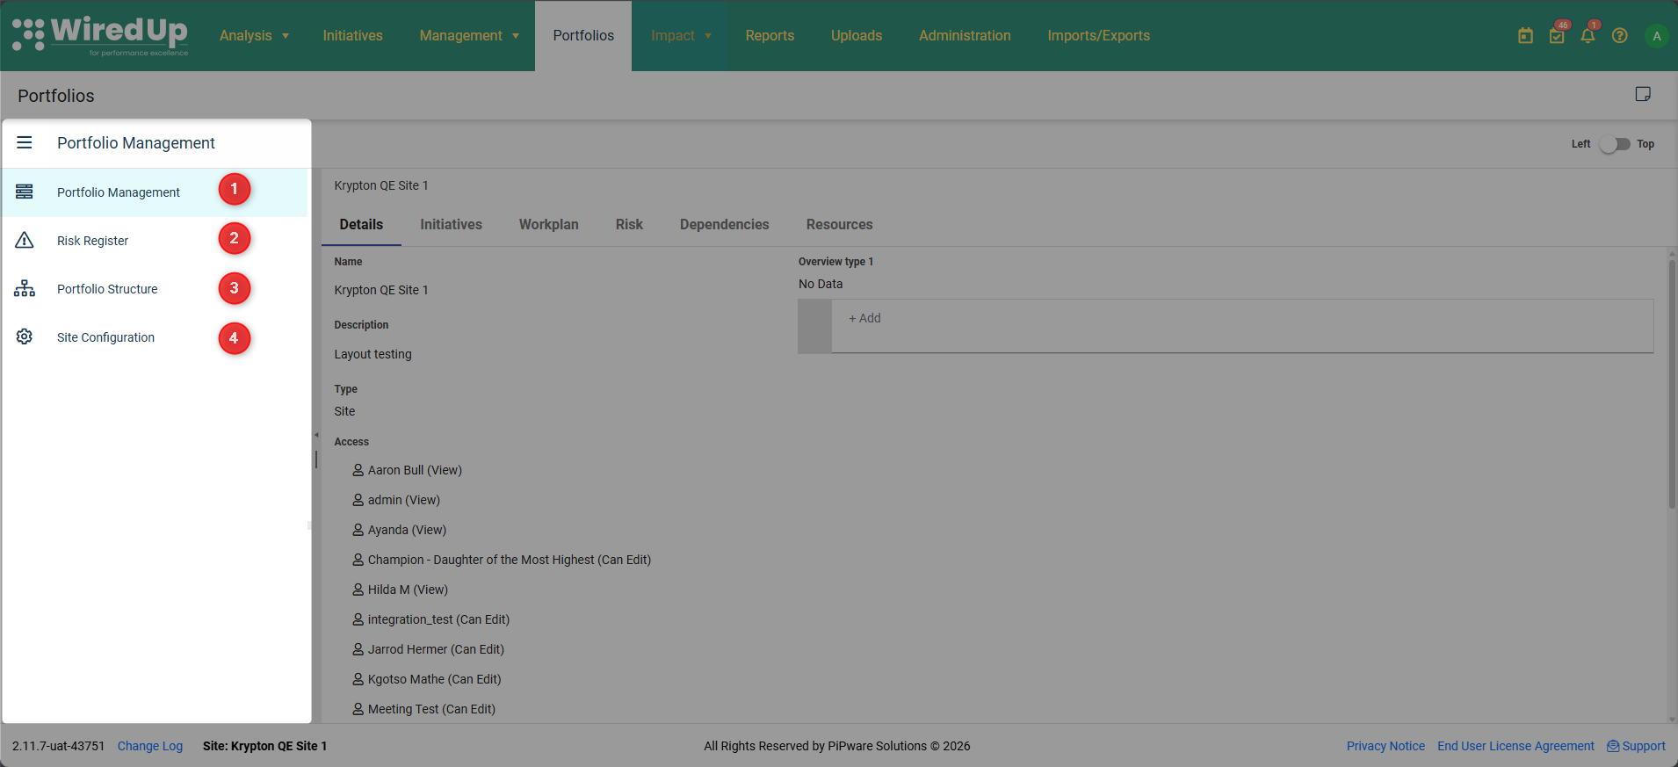The width and height of the screenshot is (1678, 767).
Task: Switch to the Workplan tab
Action: tap(549, 225)
